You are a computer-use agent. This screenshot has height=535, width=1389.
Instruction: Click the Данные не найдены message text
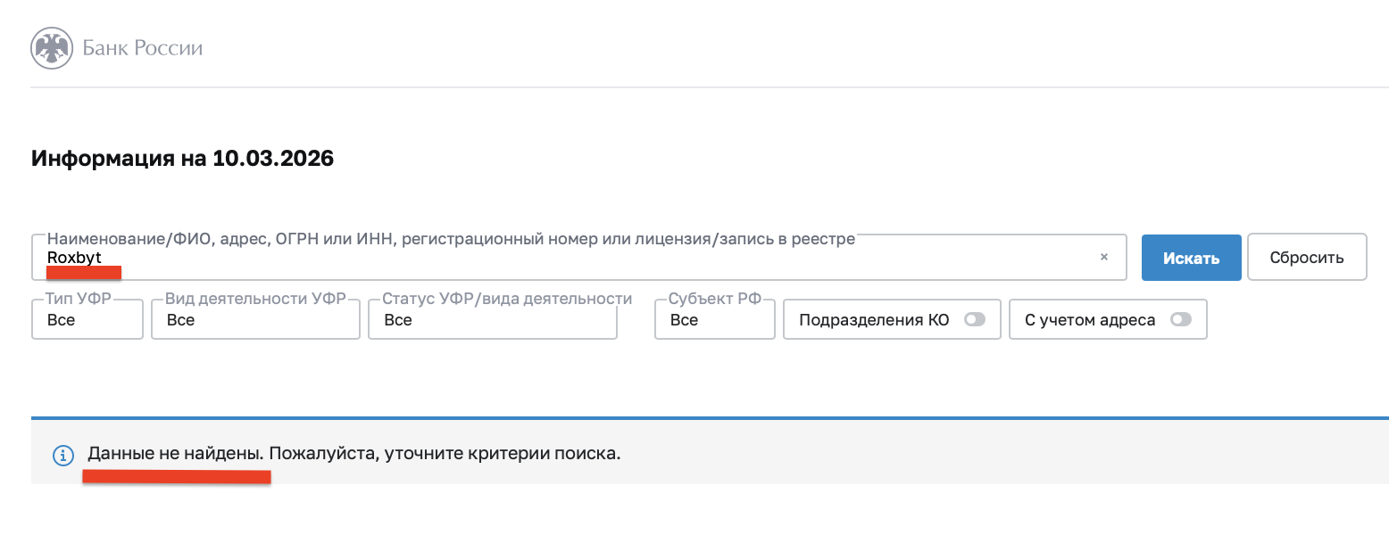coord(176,454)
